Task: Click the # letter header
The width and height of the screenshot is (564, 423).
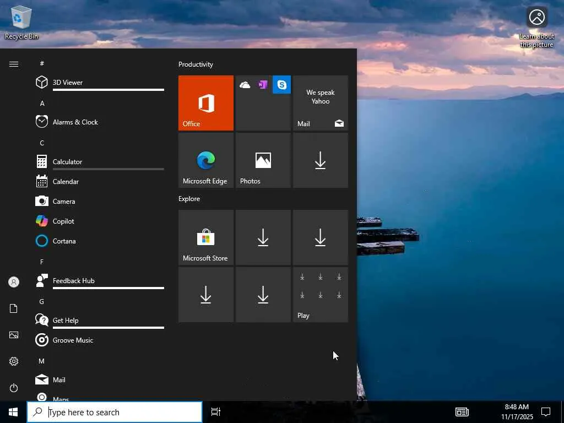Action: [42, 63]
